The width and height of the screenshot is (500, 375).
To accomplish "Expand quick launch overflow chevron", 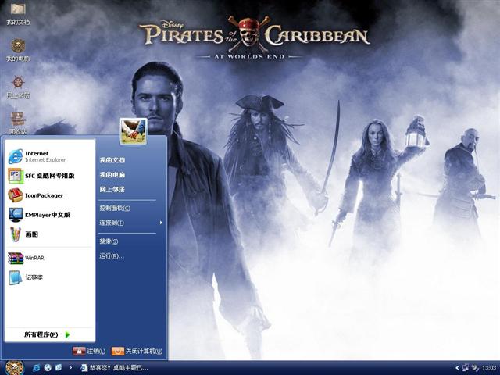I will coord(70,368).
